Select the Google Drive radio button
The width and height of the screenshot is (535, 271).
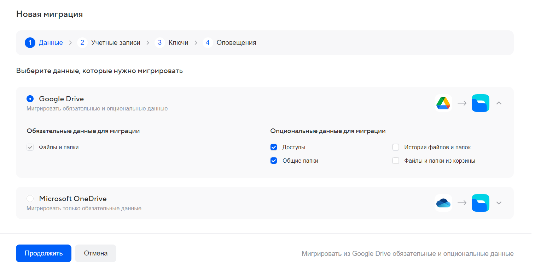click(30, 99)
